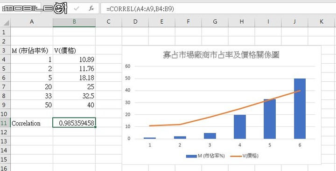Select the blue bar for category 4

tap(240, 127)
